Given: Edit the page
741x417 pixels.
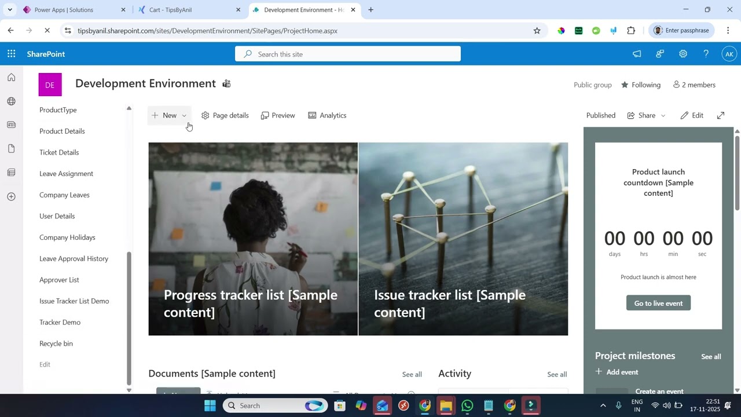Looking at the screenshot, I should coord(692,115).
